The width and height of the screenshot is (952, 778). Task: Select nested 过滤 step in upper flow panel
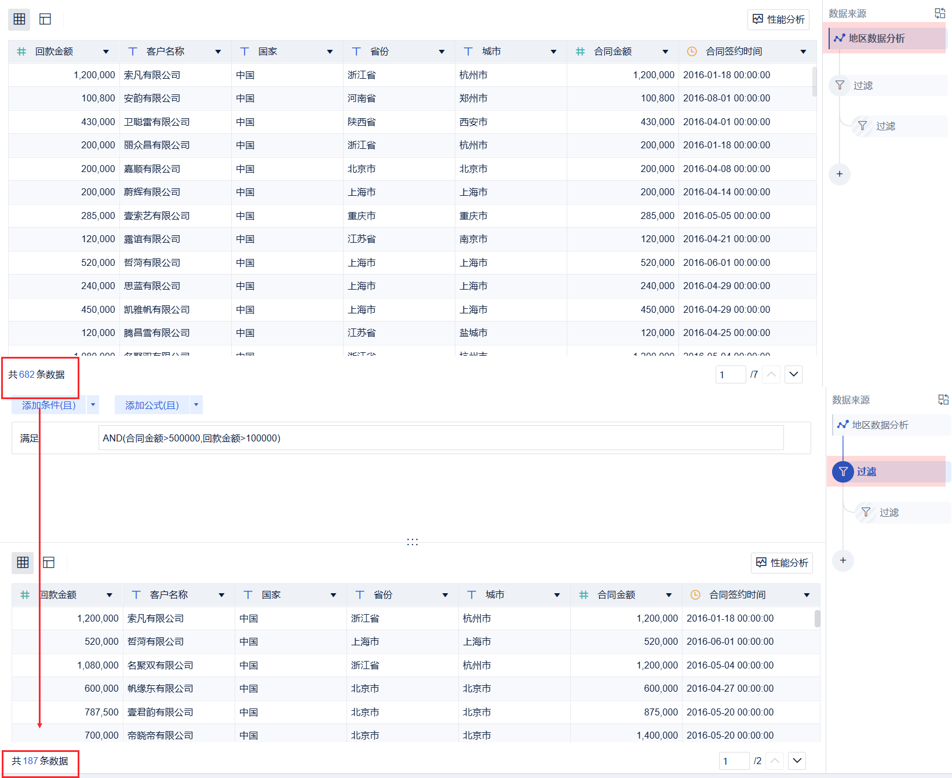coord(899,126)
